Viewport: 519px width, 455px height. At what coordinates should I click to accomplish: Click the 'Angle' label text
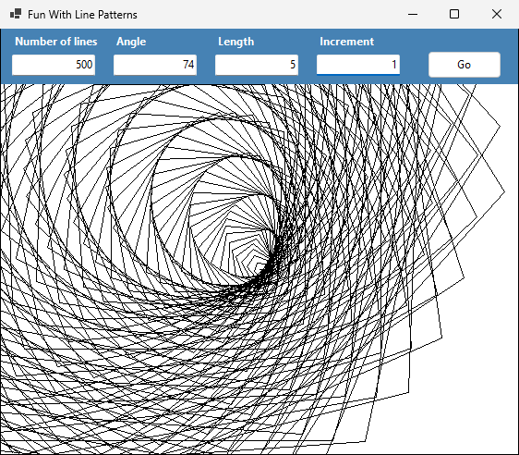[x=131, y=42]
